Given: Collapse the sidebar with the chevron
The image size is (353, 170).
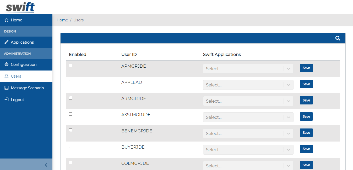Looking at the screenshot, I should click(46, 165).
